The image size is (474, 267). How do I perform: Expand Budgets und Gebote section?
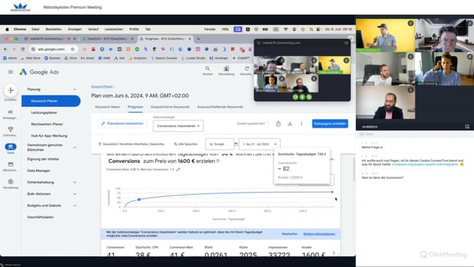(74, 206)
